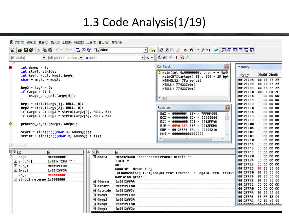Close the Call Stack window
This screenshot has width=289, height=217.
coord(227,67)
